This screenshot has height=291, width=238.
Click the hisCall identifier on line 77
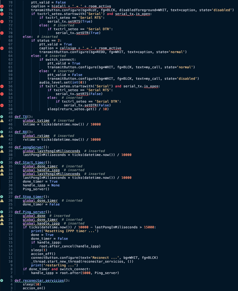click(x=59, y=6)
